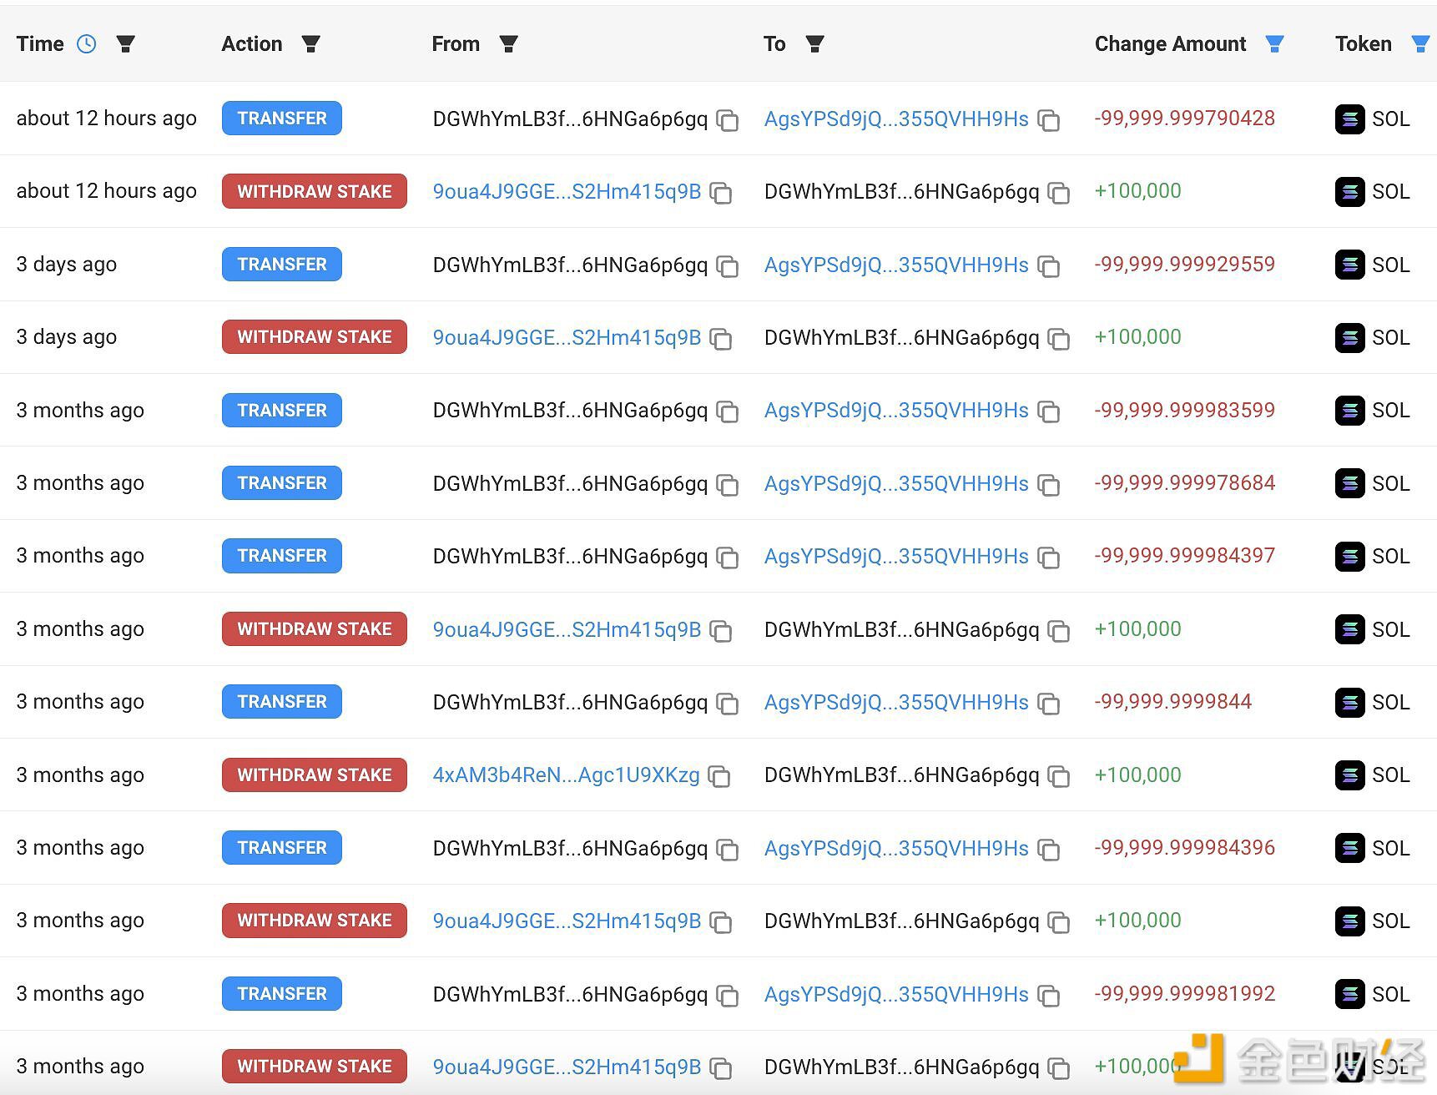Copy From address in -99,999.999790428 row
This screenshot has height=1095, width=1437.
pyautogui.click(x=728, y=120)
